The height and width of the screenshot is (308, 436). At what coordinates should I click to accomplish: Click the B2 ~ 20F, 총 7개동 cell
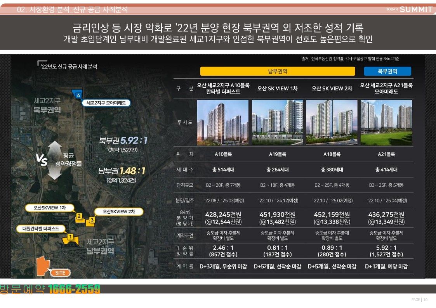pyautogui.click(x=223, y=185)
